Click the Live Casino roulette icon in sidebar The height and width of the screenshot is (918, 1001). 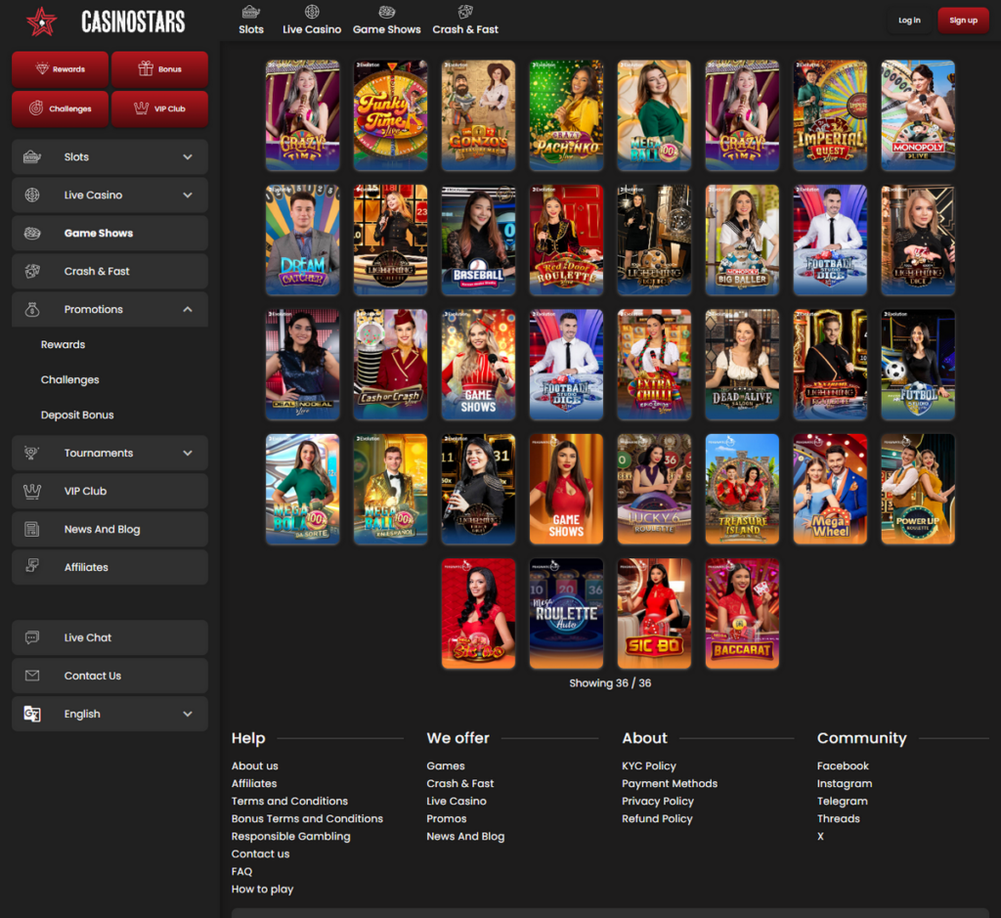32,195
